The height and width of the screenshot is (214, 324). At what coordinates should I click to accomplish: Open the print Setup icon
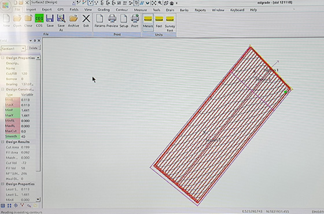coord(124,19)
